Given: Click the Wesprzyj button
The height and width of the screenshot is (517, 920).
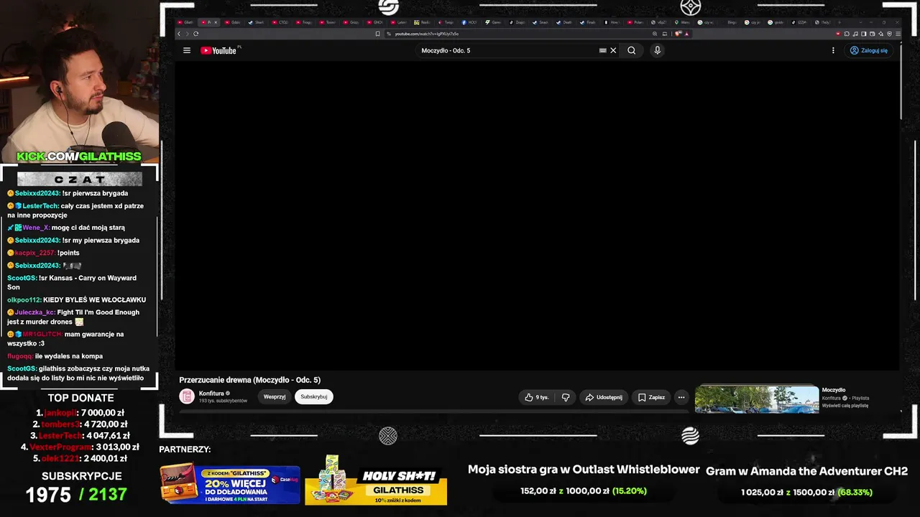Looking at the screenshot, I should tap(275, 396).
